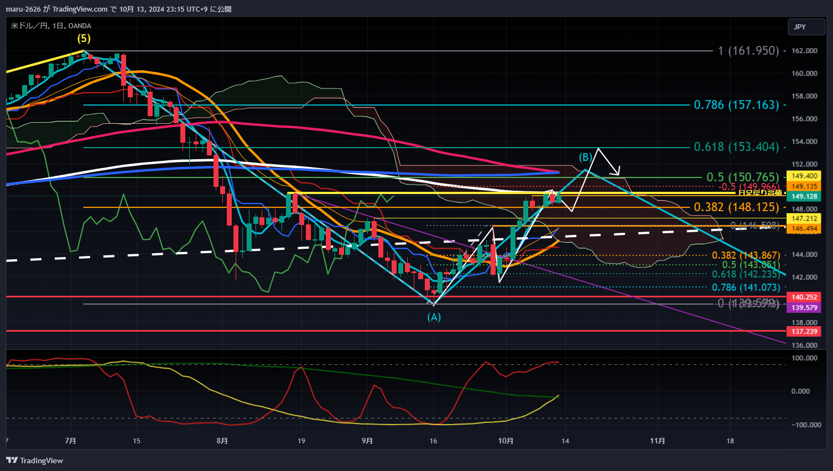Viewport: 833px width, 471px height.
Task: Click the (A) wave label
Action: (434, 317)
